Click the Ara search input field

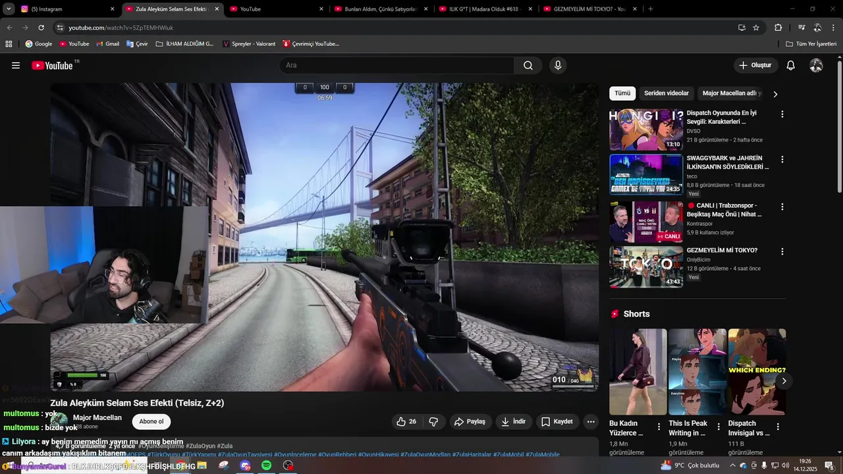tap(396, 65)
